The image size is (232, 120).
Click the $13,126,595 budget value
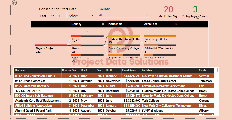pos(132,76)
